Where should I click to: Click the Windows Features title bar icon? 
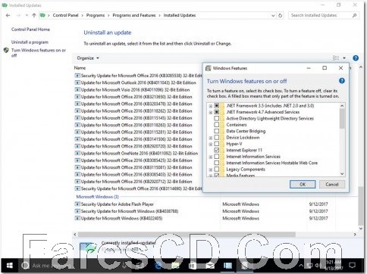pyautogui.click(x=208, y=68)
